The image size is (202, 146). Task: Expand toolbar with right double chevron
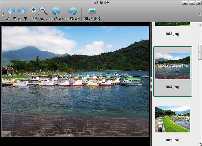coord(200,14)
